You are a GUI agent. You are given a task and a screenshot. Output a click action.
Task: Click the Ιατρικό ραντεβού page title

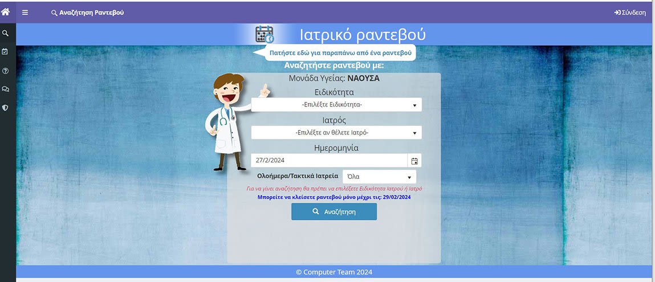pyautogui.click(x=363, y=35)
